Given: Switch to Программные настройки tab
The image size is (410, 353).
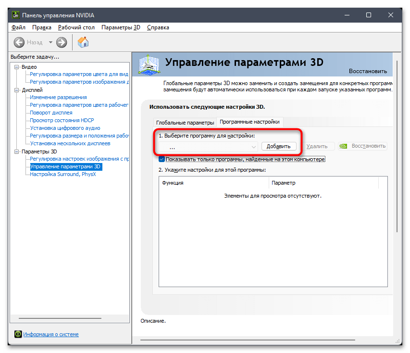Looking at the screenshot, I should (x=250, y=122).
